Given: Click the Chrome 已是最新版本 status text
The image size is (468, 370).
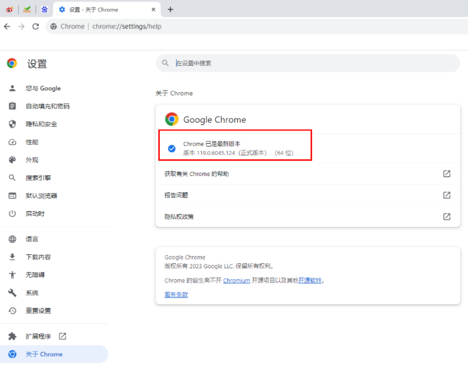Looking at the screenshot, I should point(212,144).
